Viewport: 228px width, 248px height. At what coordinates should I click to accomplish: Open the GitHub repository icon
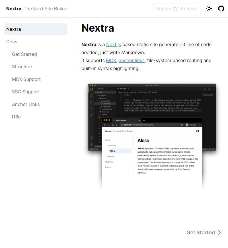pos(221,9)
